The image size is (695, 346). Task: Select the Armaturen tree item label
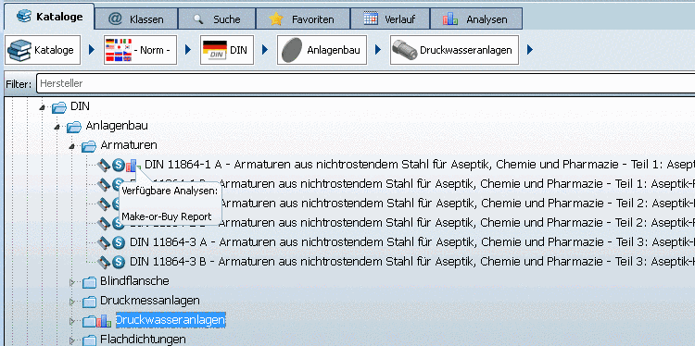point(129,145)
